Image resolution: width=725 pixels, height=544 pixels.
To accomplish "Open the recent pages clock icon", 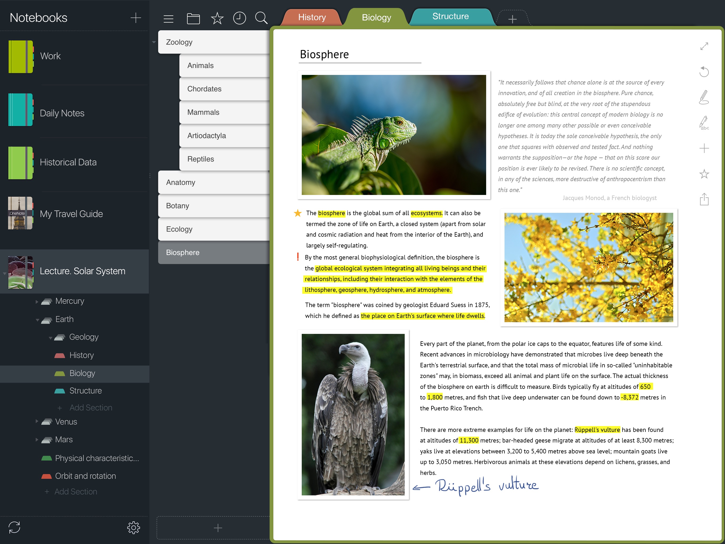I will tap(239, 18).
